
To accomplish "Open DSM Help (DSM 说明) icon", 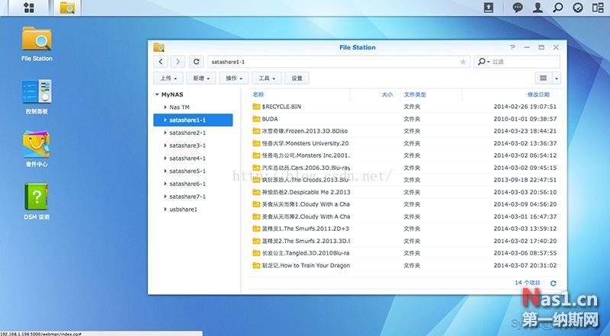I will point(37,199).
